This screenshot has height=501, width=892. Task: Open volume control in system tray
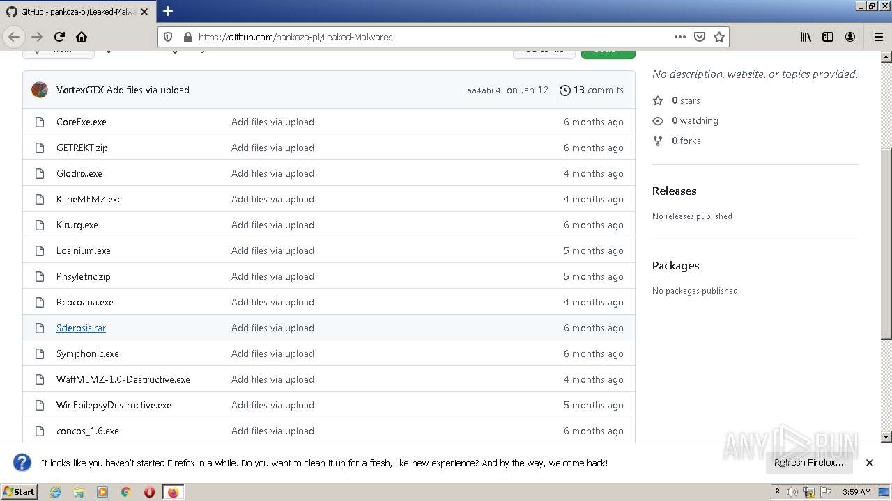tap(792, 492)
